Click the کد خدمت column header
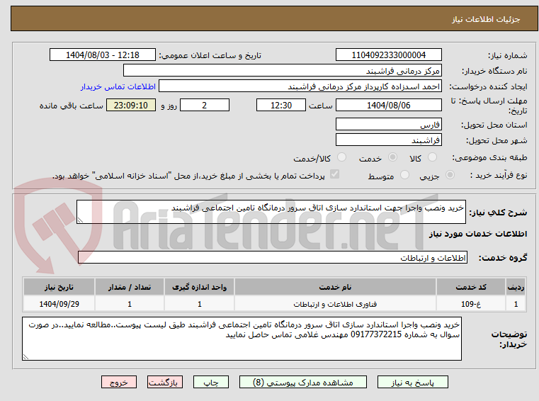 click(x=470, y=287)
